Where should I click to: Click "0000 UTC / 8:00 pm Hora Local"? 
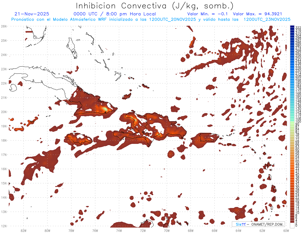pos(115,14)
